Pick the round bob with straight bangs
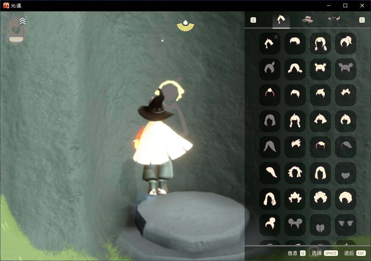The height and width of the screenshot is (261, 371). tap(345, 121)
